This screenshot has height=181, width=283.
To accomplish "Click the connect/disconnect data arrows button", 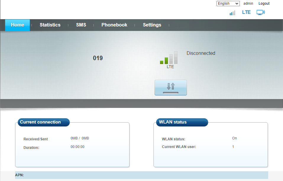I will tap(171, 88).
